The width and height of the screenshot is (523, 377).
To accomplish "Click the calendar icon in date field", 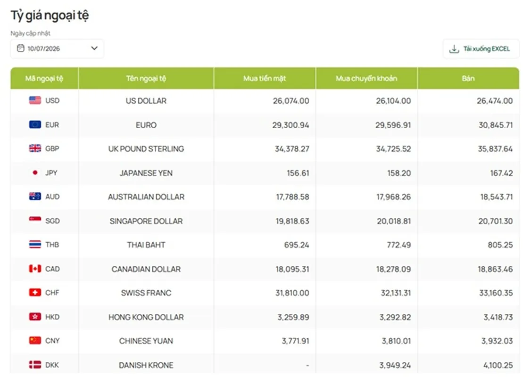I will (x=21, y=49).
